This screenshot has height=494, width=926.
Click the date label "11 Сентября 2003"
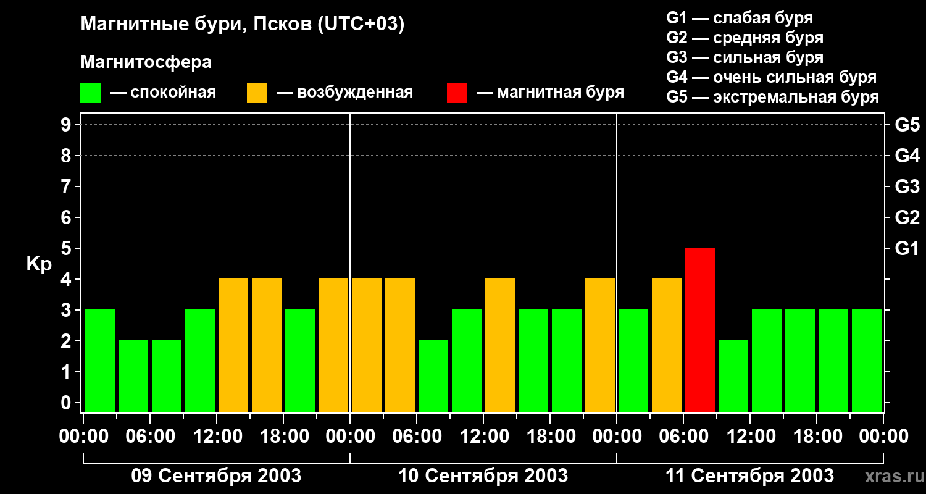pos(749,475)
